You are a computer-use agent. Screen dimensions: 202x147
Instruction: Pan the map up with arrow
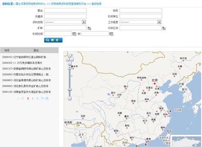[x=70, y=55]
